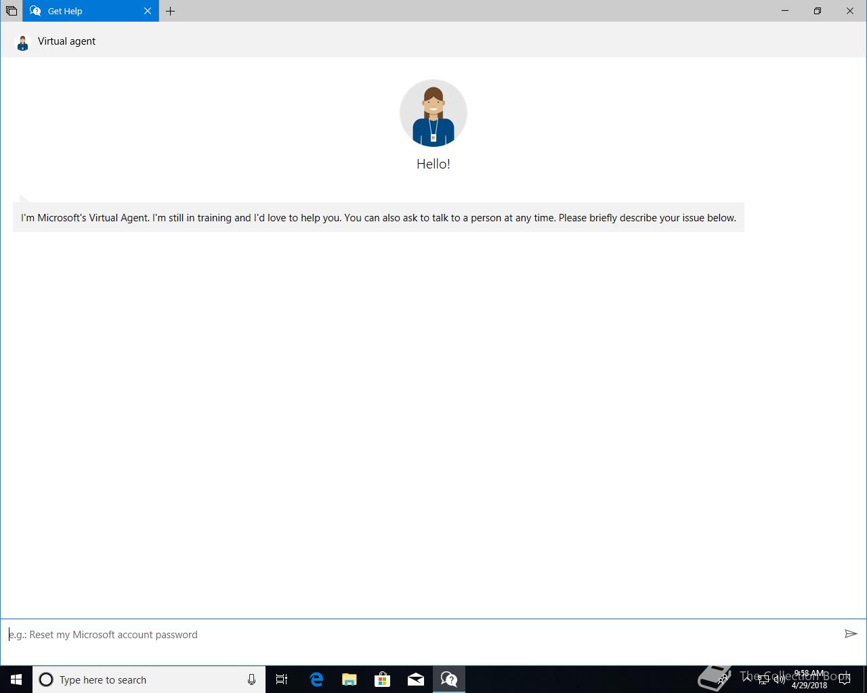This screenshot has height=693, width=867.
Task: Open the Windows Start menu
Action: (x=16, y=679)
